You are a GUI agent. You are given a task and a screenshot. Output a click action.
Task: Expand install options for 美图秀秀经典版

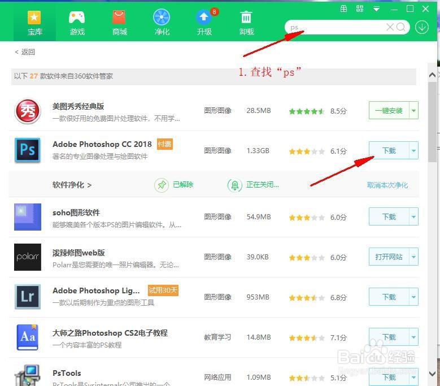coord(413,110)
